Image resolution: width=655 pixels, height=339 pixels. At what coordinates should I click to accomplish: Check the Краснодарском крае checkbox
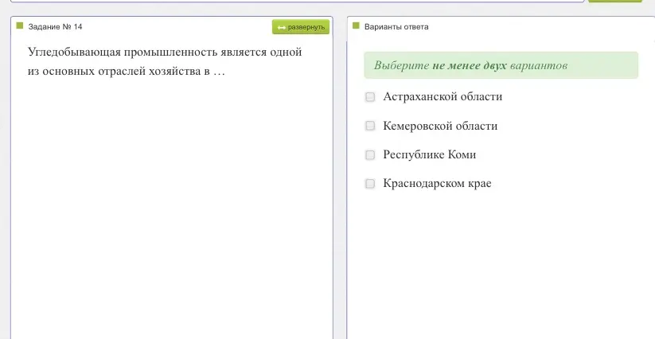(370, 184)
